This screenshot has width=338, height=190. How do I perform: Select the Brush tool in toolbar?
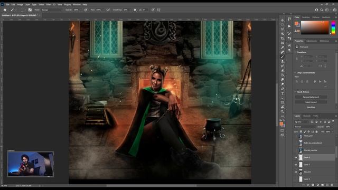282,56
